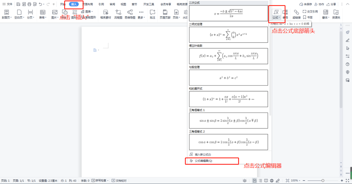This screenshot has height=184, width=352.
Task: Open header and footer (页眉页脚)
Action: tap(165, 14)
